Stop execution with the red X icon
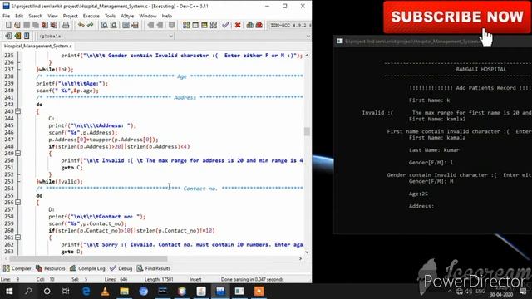 238,25
